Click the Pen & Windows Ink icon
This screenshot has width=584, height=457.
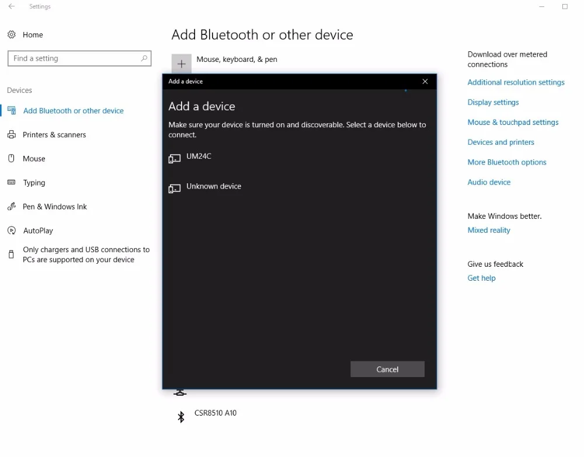point(12,206)
